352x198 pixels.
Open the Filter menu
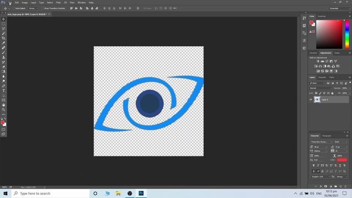(58, 2)
